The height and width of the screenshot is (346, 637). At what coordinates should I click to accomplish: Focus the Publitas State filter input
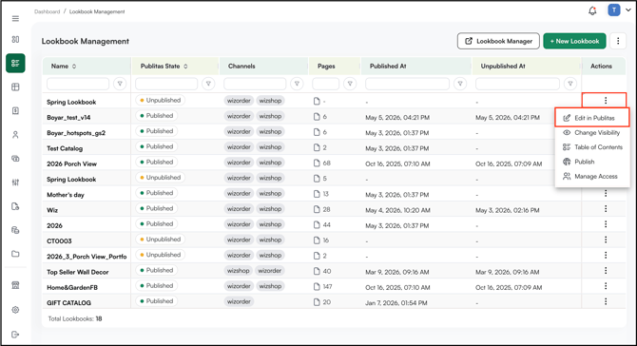tap(166, 84)
